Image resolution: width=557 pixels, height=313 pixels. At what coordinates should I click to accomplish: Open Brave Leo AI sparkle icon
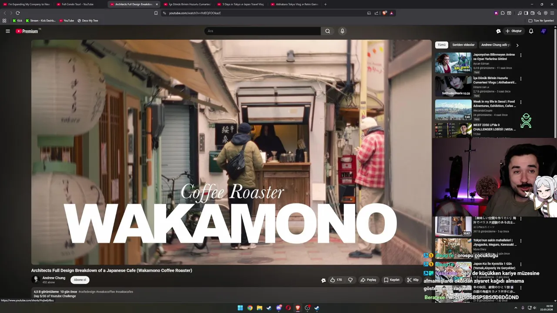point(539,13)
